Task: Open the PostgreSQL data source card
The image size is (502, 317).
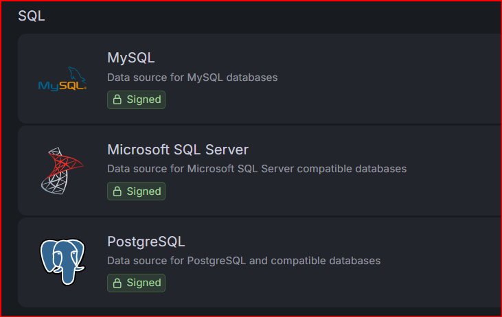Action: tap(260, 262)
